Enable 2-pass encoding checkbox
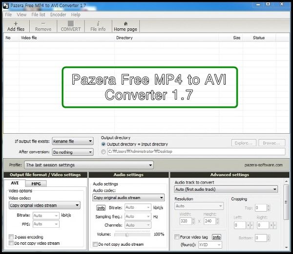Image resolution: width=293 pixels, height=254 pixels. point(11,237)
